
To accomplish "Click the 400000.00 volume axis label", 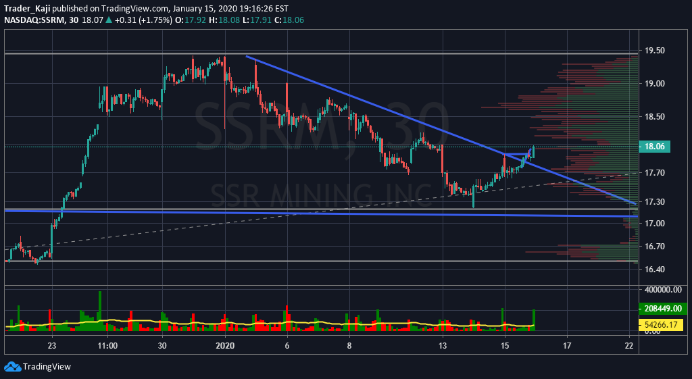I will [664, 289].
